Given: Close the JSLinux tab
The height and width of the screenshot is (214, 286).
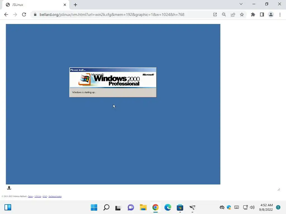Looking at the screenshot, I should 65,5.
